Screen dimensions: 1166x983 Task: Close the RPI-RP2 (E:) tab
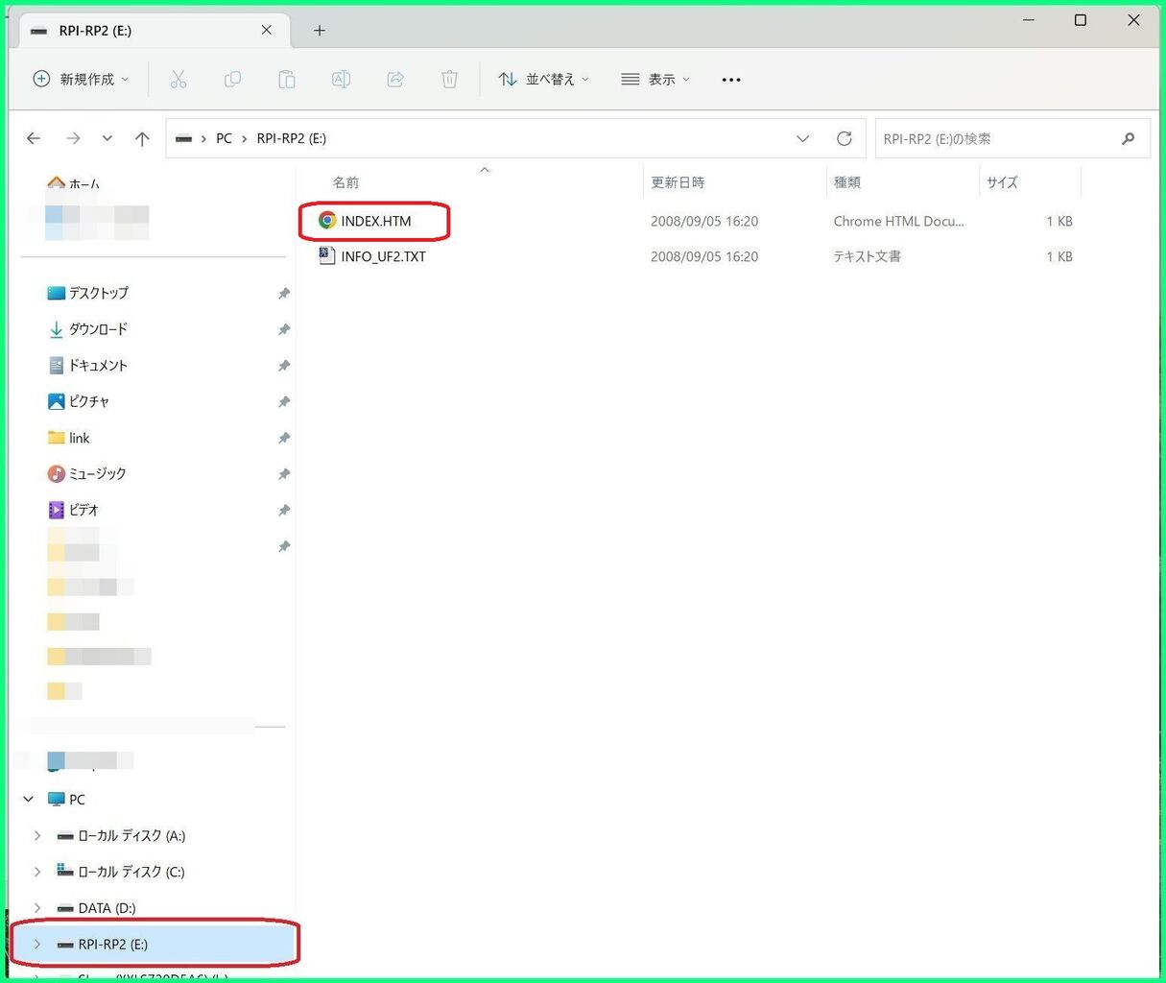(267, 30)
